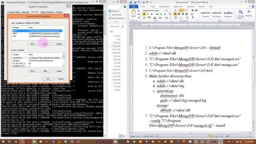Click Invert selection in Explorer ribbon

coord(116,18)
